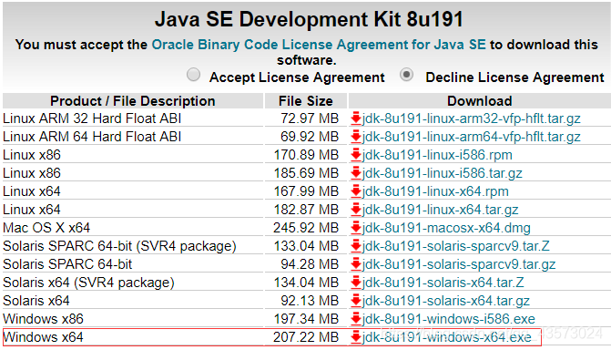The image size is (611, 350).
Task: Click download arrow icon for linux-arm64-vfp-hflt.tar.gz
Action: pos(356,137)
